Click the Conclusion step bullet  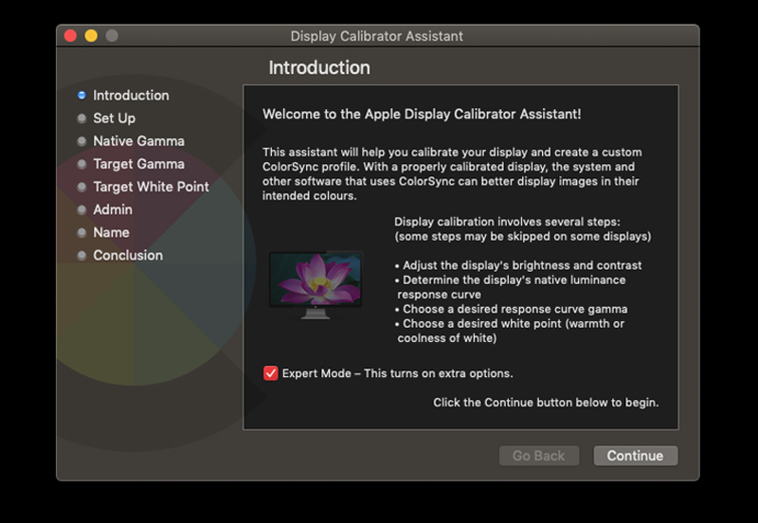pos(82,255)
